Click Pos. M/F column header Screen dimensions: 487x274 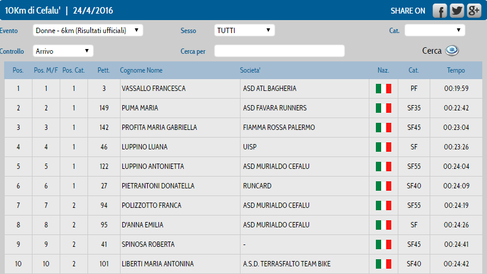[x=46, y=70]
